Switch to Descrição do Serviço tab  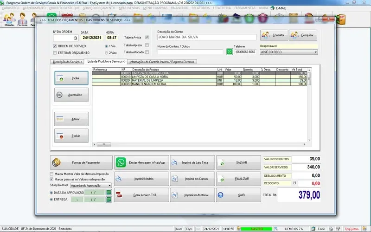click(x=68, y=62)
